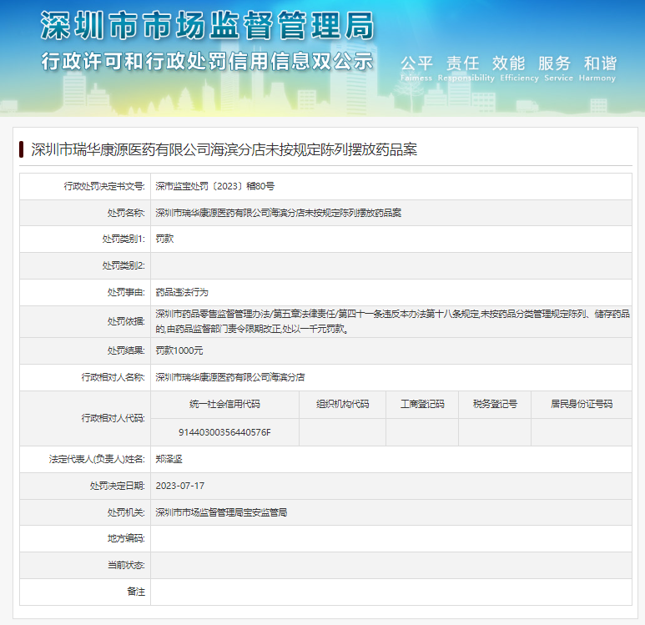The height and width of the screenshot is (625, 645).
Task: Click the 深圳市市场监督管理局 header title
Action: [x=208, y=26]
